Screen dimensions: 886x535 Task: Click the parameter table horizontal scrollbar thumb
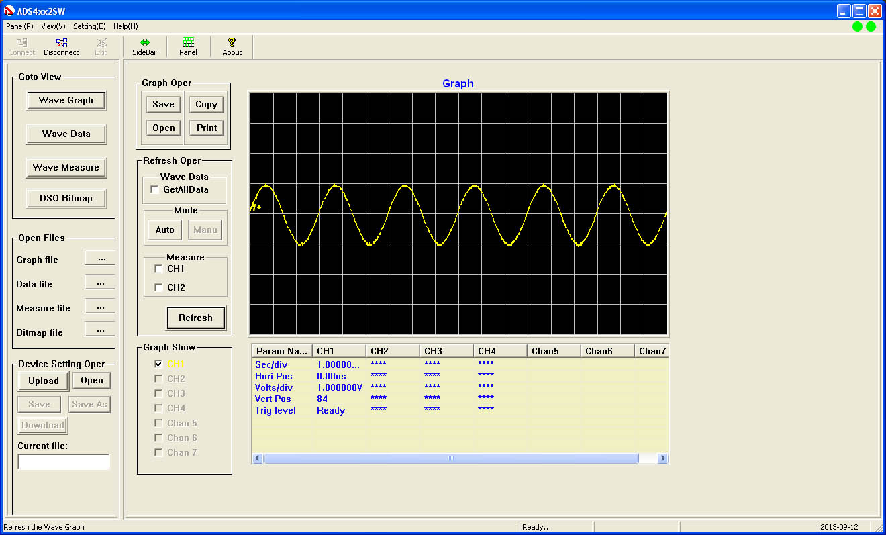[x=450, y=458]
